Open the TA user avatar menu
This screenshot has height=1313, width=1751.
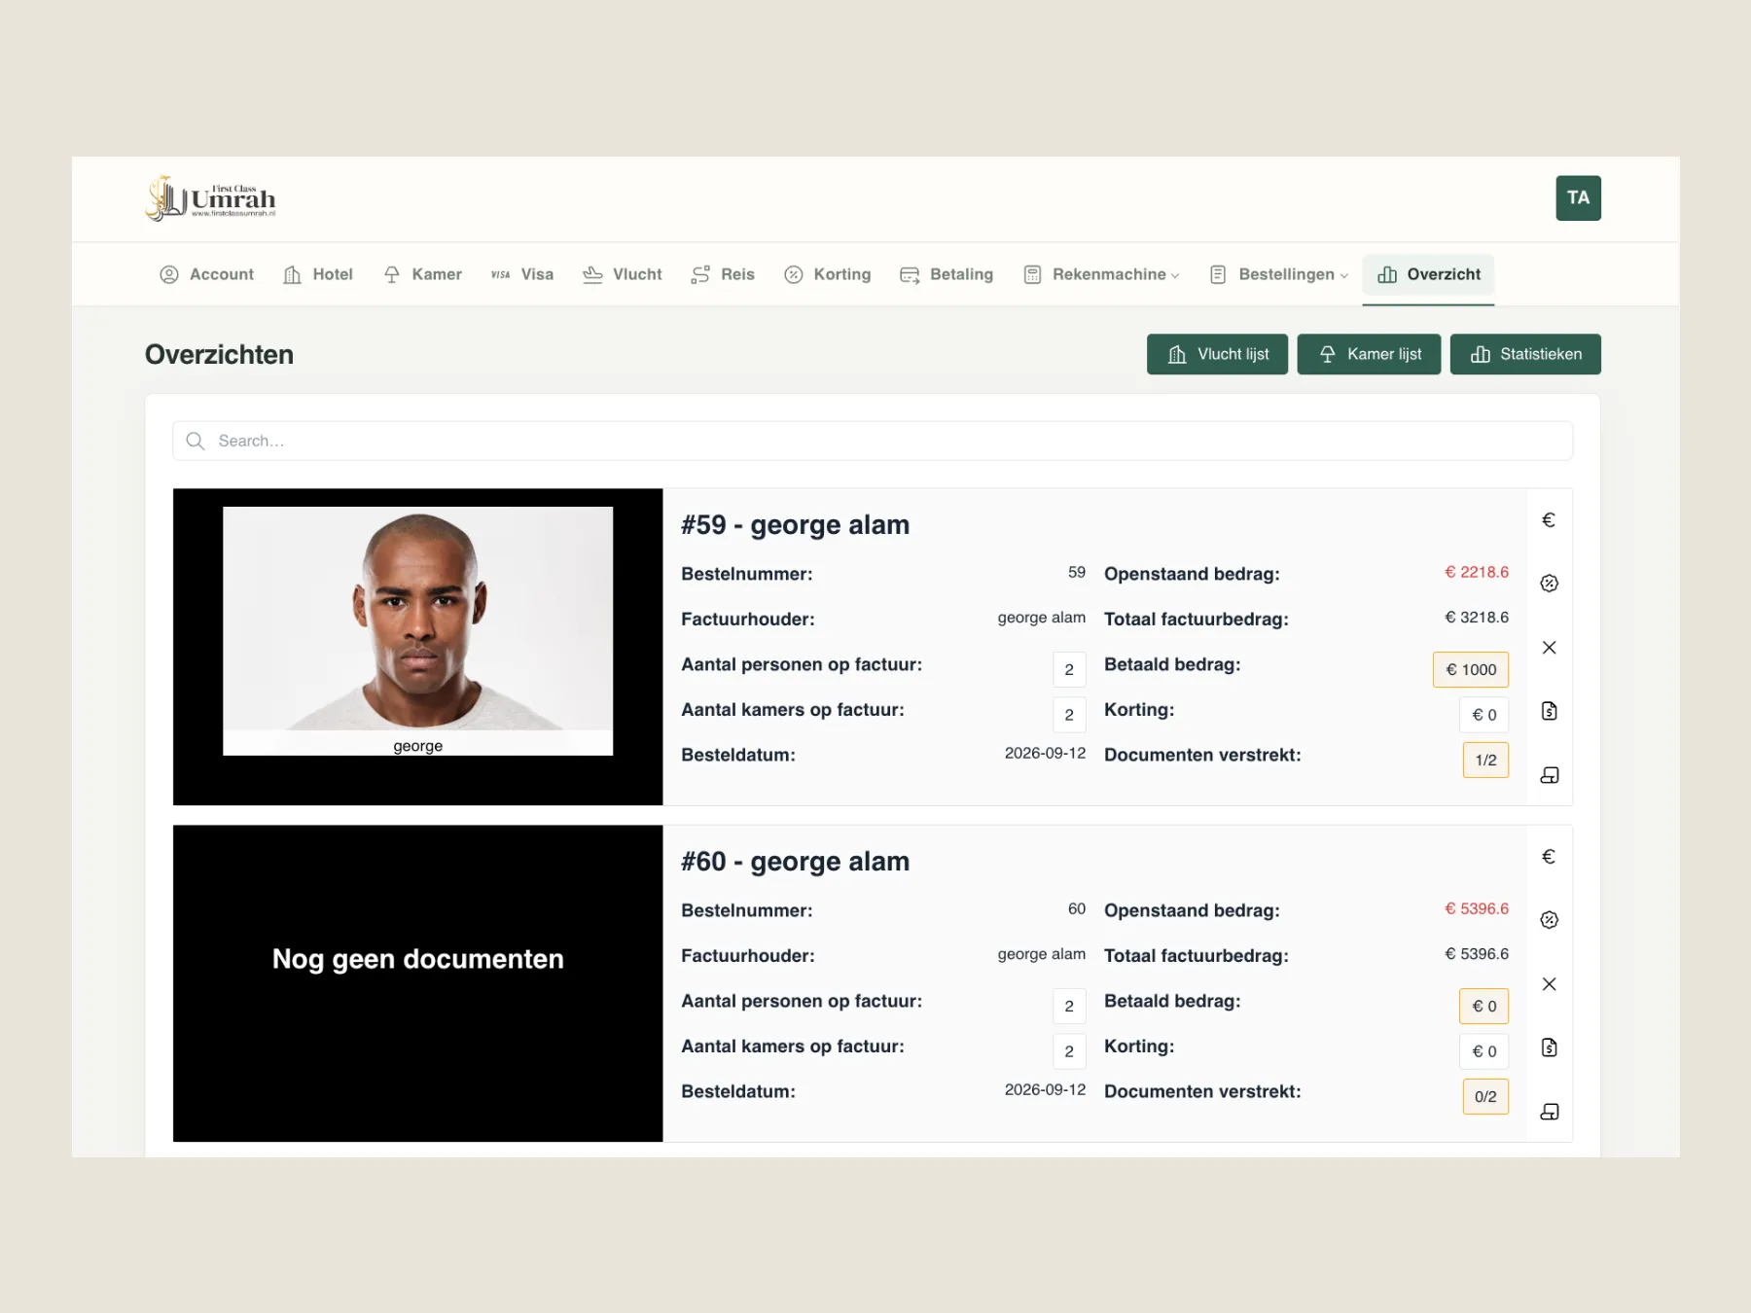1578,198
